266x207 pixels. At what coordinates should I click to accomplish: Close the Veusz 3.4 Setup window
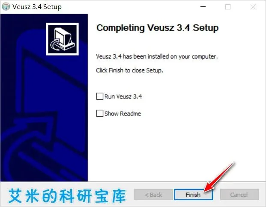pos(253,7)
